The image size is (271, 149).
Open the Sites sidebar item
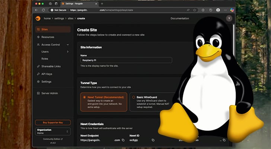pos(53,29)
